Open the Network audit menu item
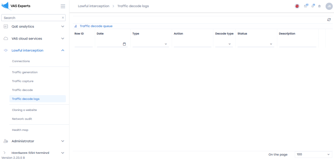 click(x=22, y=119)
